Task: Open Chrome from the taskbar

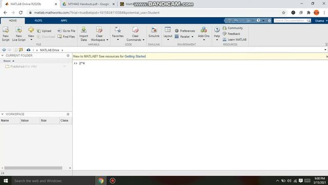Action: [x=101, y=180]
